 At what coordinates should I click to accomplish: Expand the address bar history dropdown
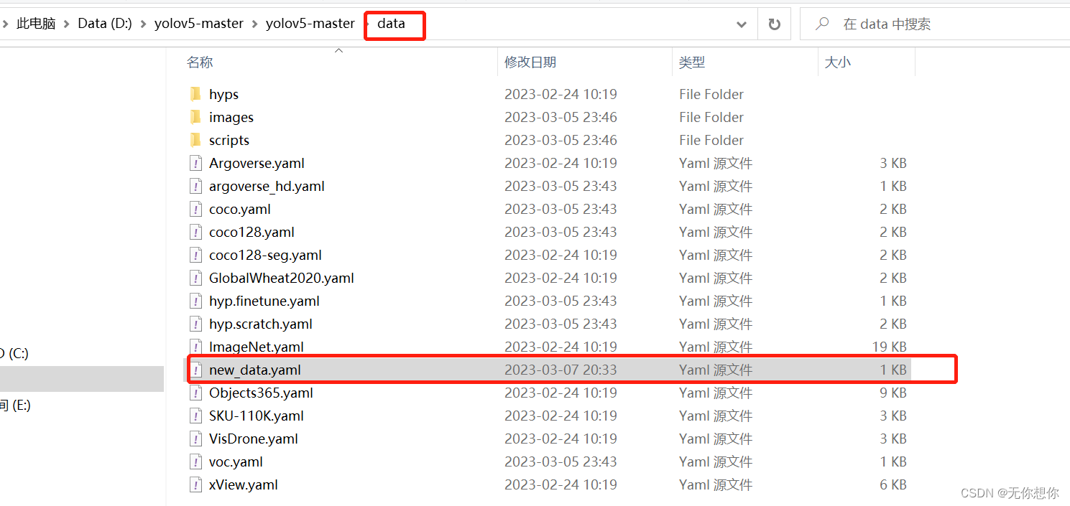pos(741,24)
